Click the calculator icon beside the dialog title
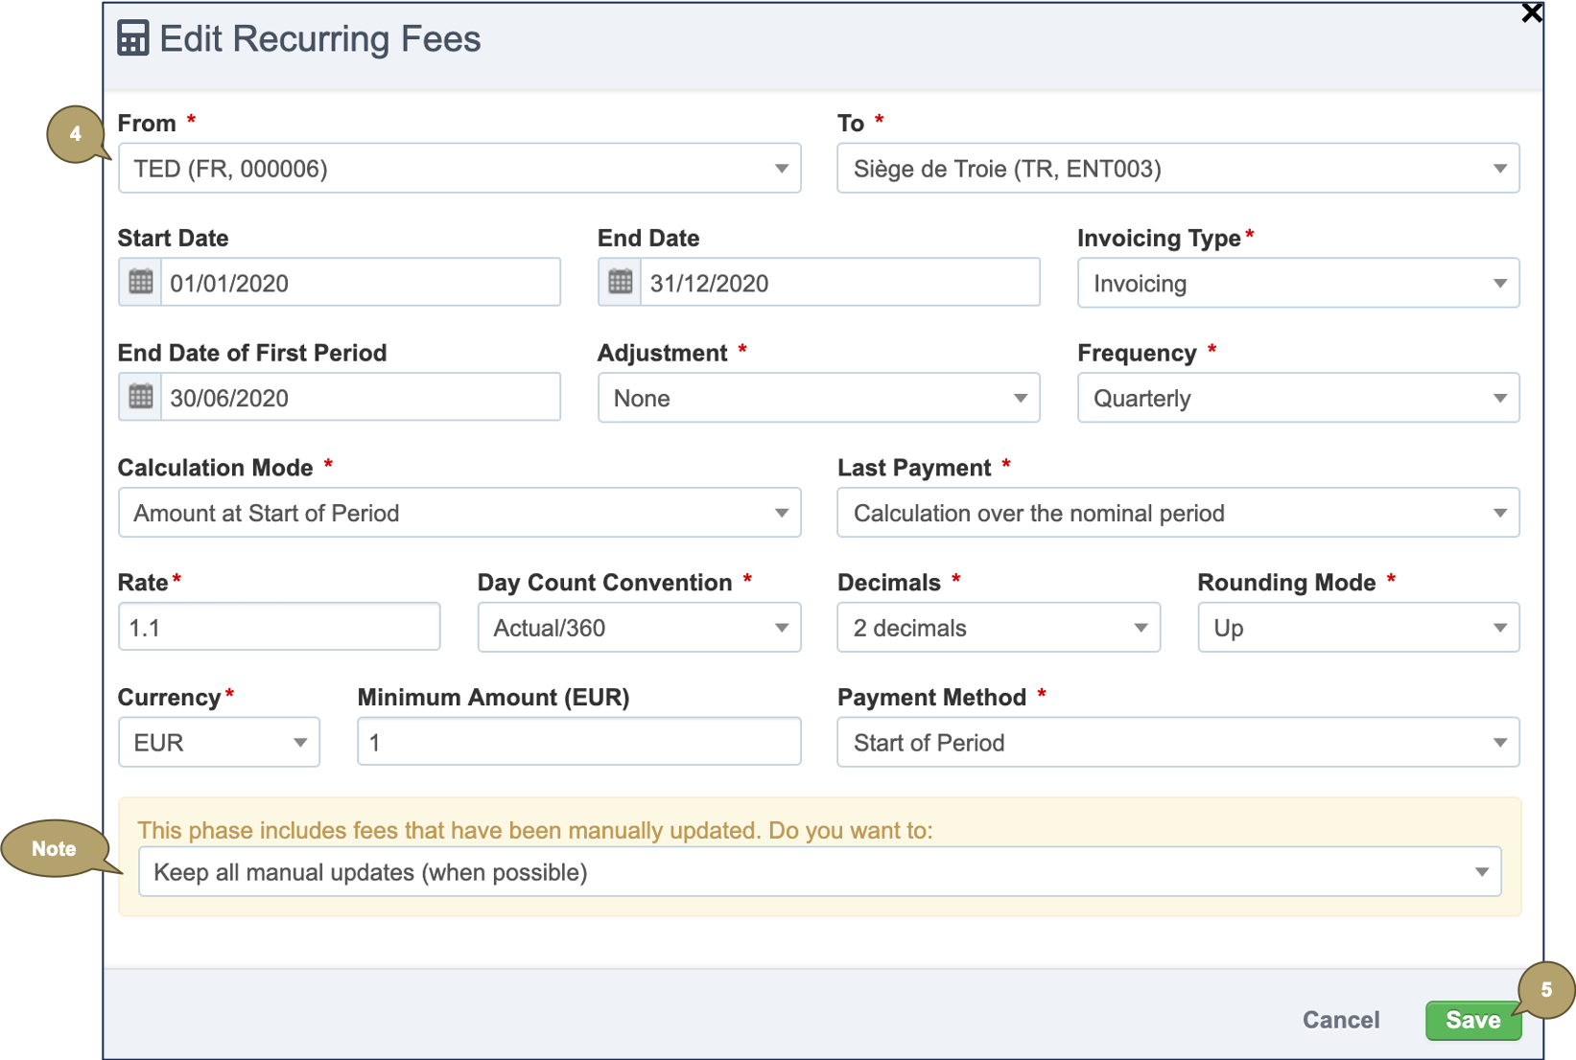1576x1060 pixels. pyautogui.click(x=133, y=39)
